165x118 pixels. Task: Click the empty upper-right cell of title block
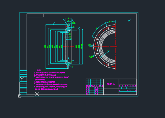(x=128, y=82)
